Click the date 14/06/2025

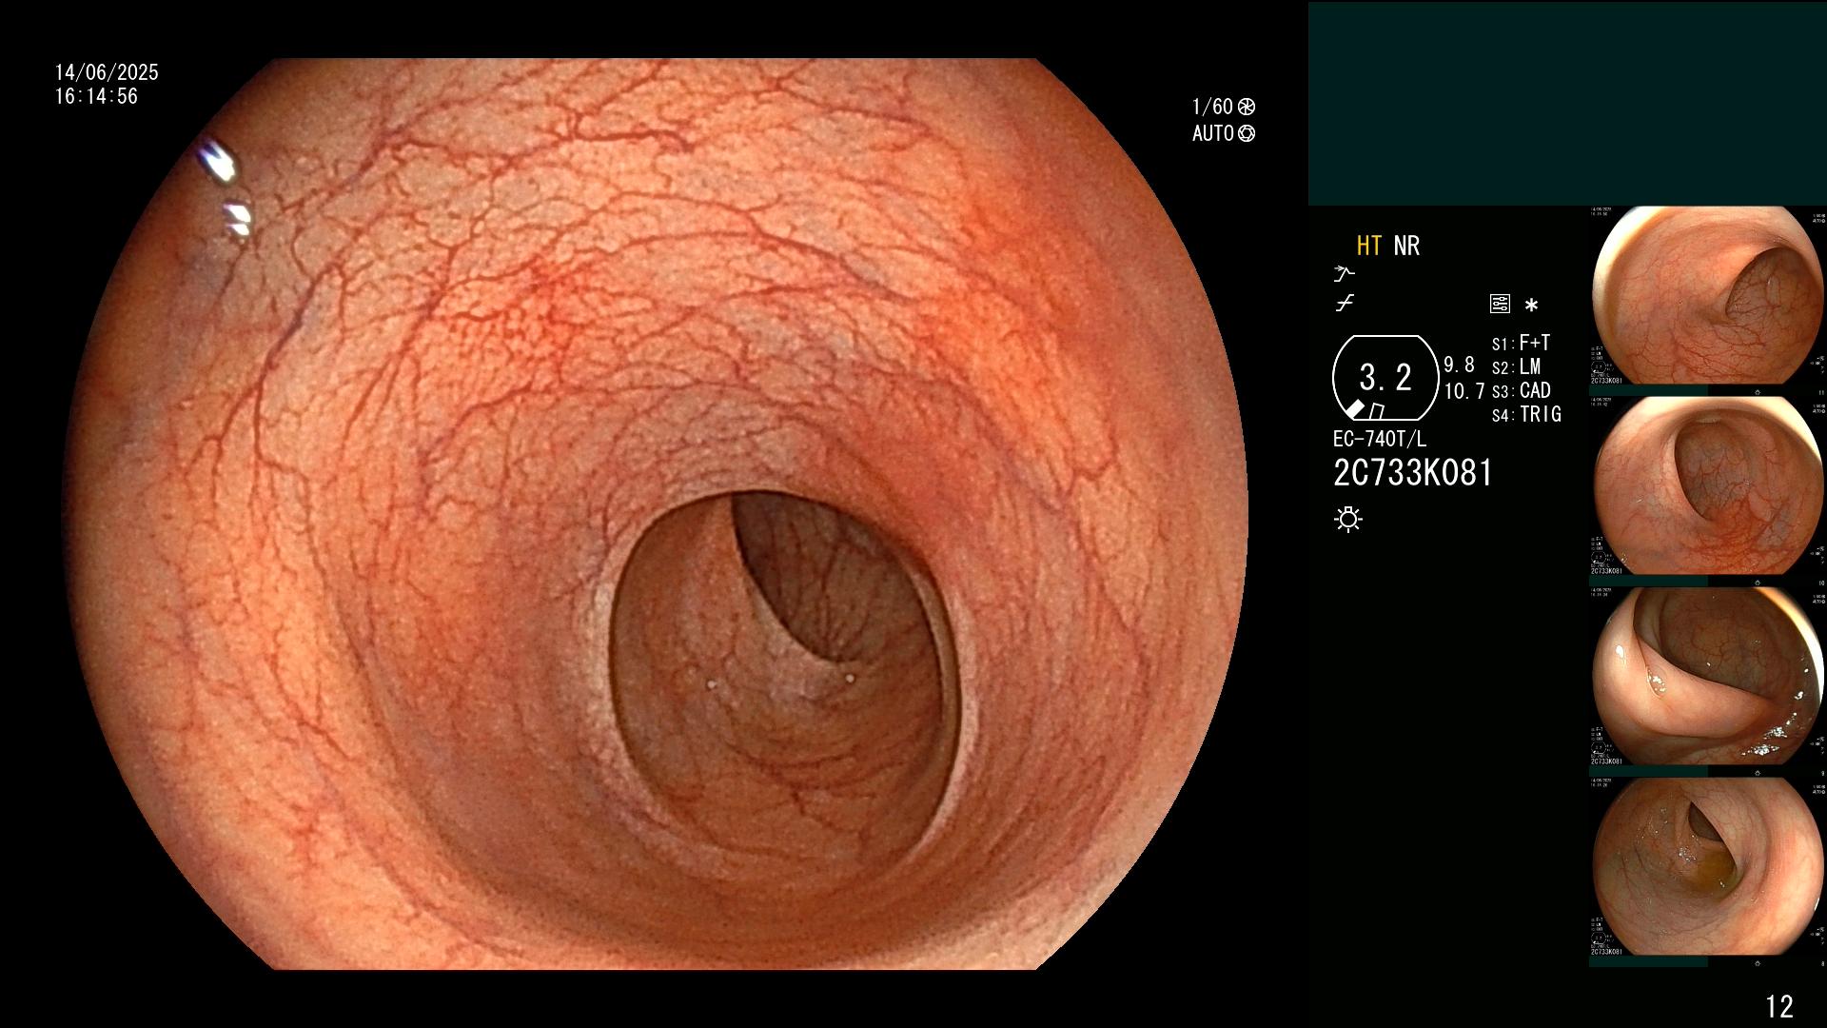(x=107, y=72)
